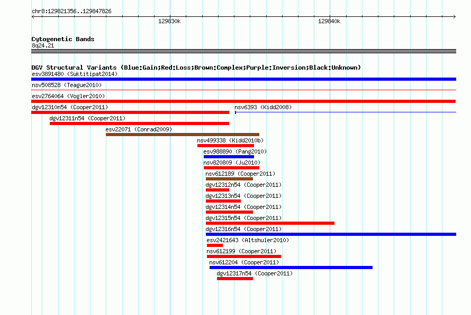Select the esv3891480 (Suktitipat2014) label

[75, 74]
